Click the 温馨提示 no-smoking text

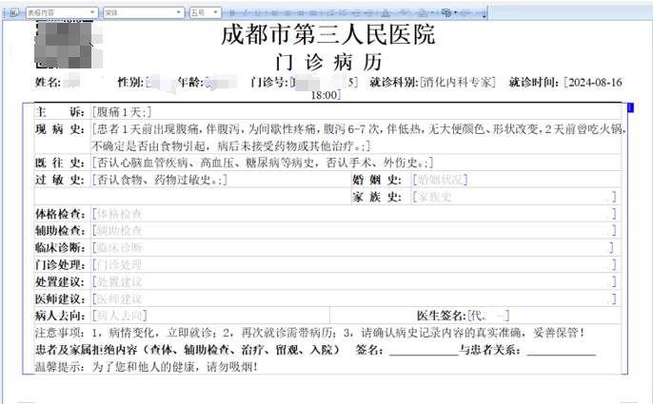pyautogui.click(x=147, y=367)
